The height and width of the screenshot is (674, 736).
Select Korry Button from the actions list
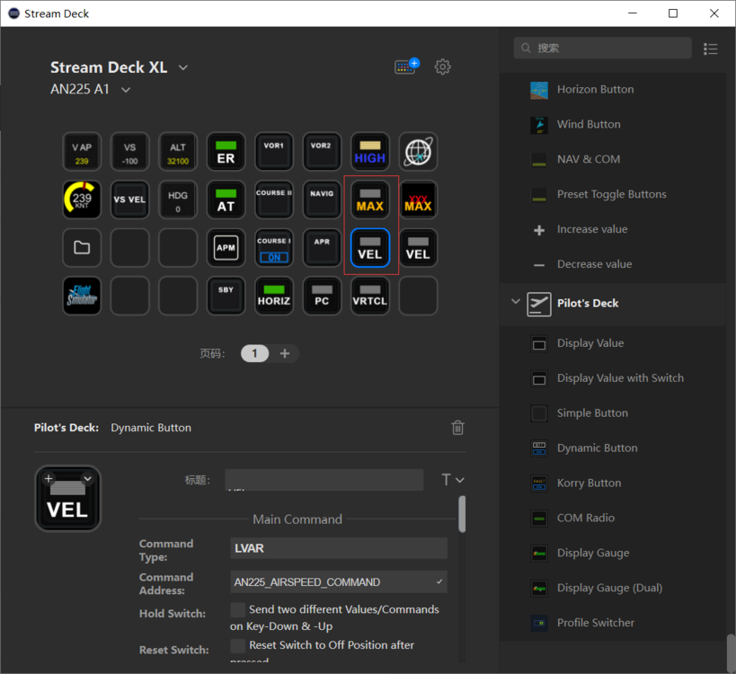589,483
